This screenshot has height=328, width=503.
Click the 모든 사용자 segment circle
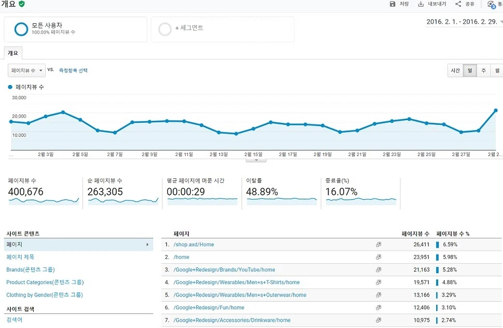[x=21, y=29]
